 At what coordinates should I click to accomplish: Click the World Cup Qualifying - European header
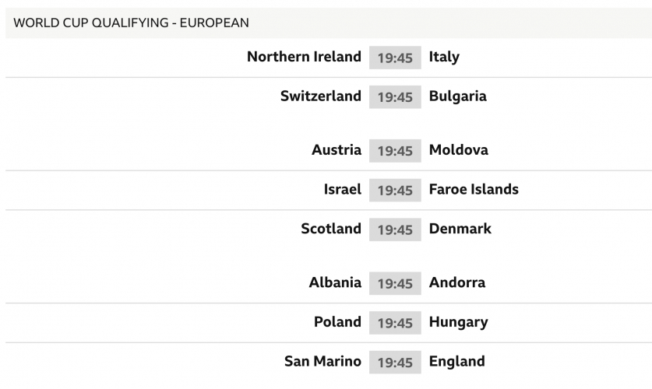coord(131,23)
